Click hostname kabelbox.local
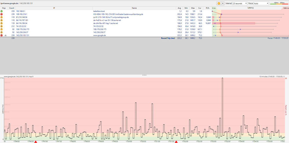This screenshot has height=143, width=289. click(x=99, y=11)
